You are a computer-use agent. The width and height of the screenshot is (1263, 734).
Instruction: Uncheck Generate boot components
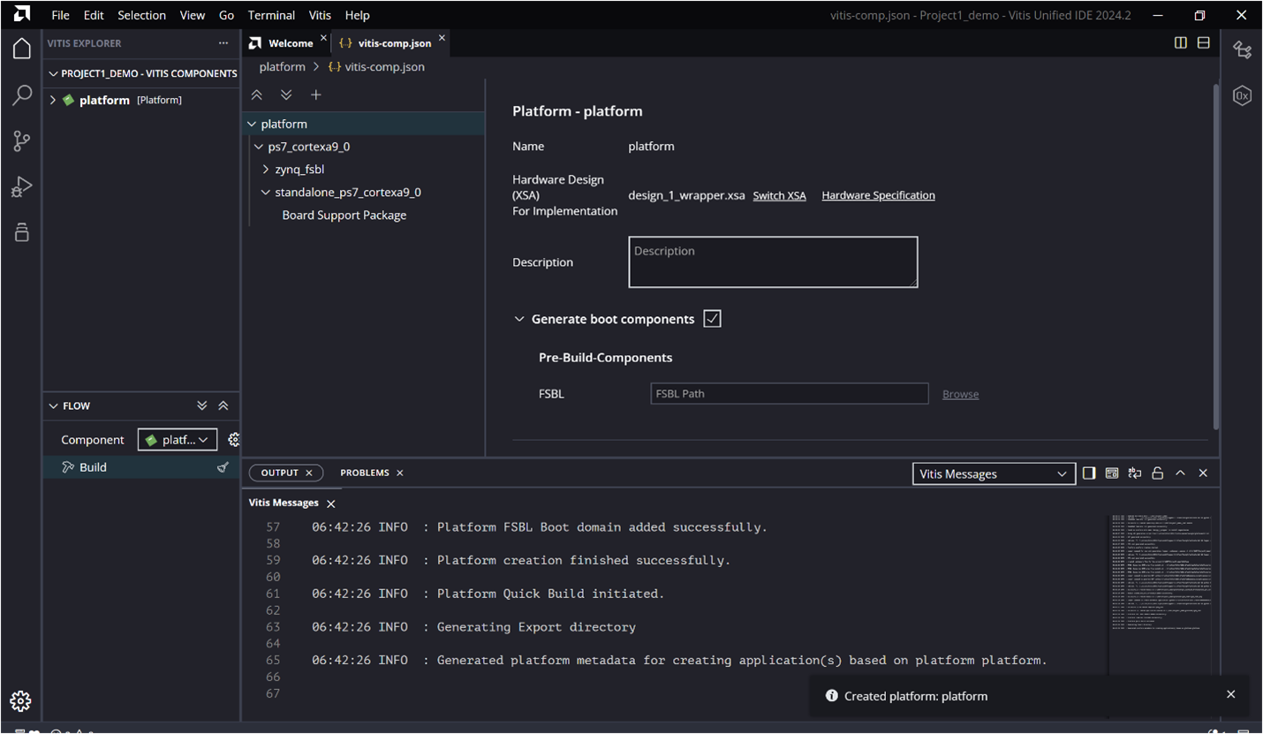712,319
